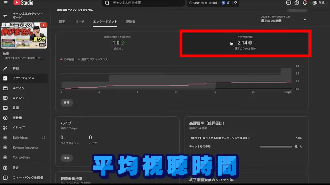Image resolution: width=330 pixels, height=185 pixels.
Task: Open the help question mark icon
Action: click(x=296, y=3)
